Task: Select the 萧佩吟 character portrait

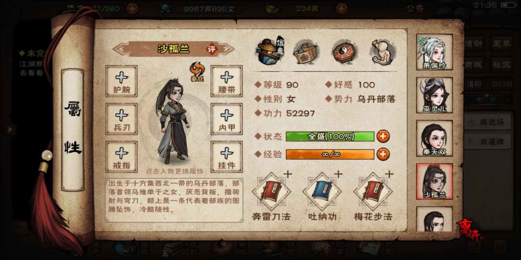Action: 435,52
